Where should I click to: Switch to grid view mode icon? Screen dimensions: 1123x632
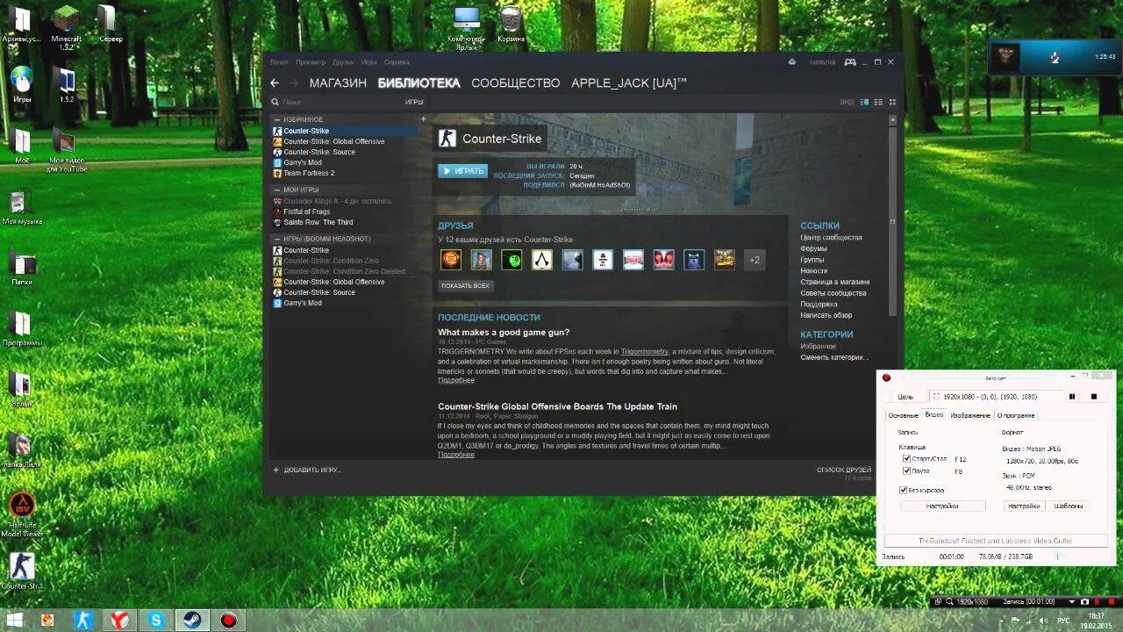(892, 102)
